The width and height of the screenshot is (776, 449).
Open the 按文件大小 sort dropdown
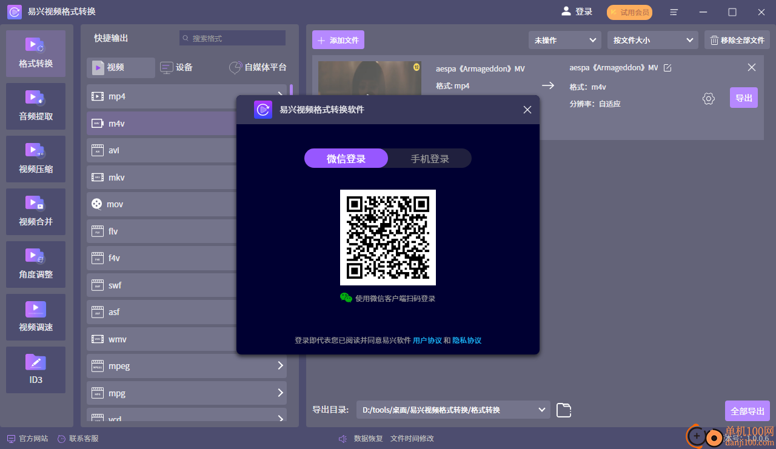tap(653, 40)
